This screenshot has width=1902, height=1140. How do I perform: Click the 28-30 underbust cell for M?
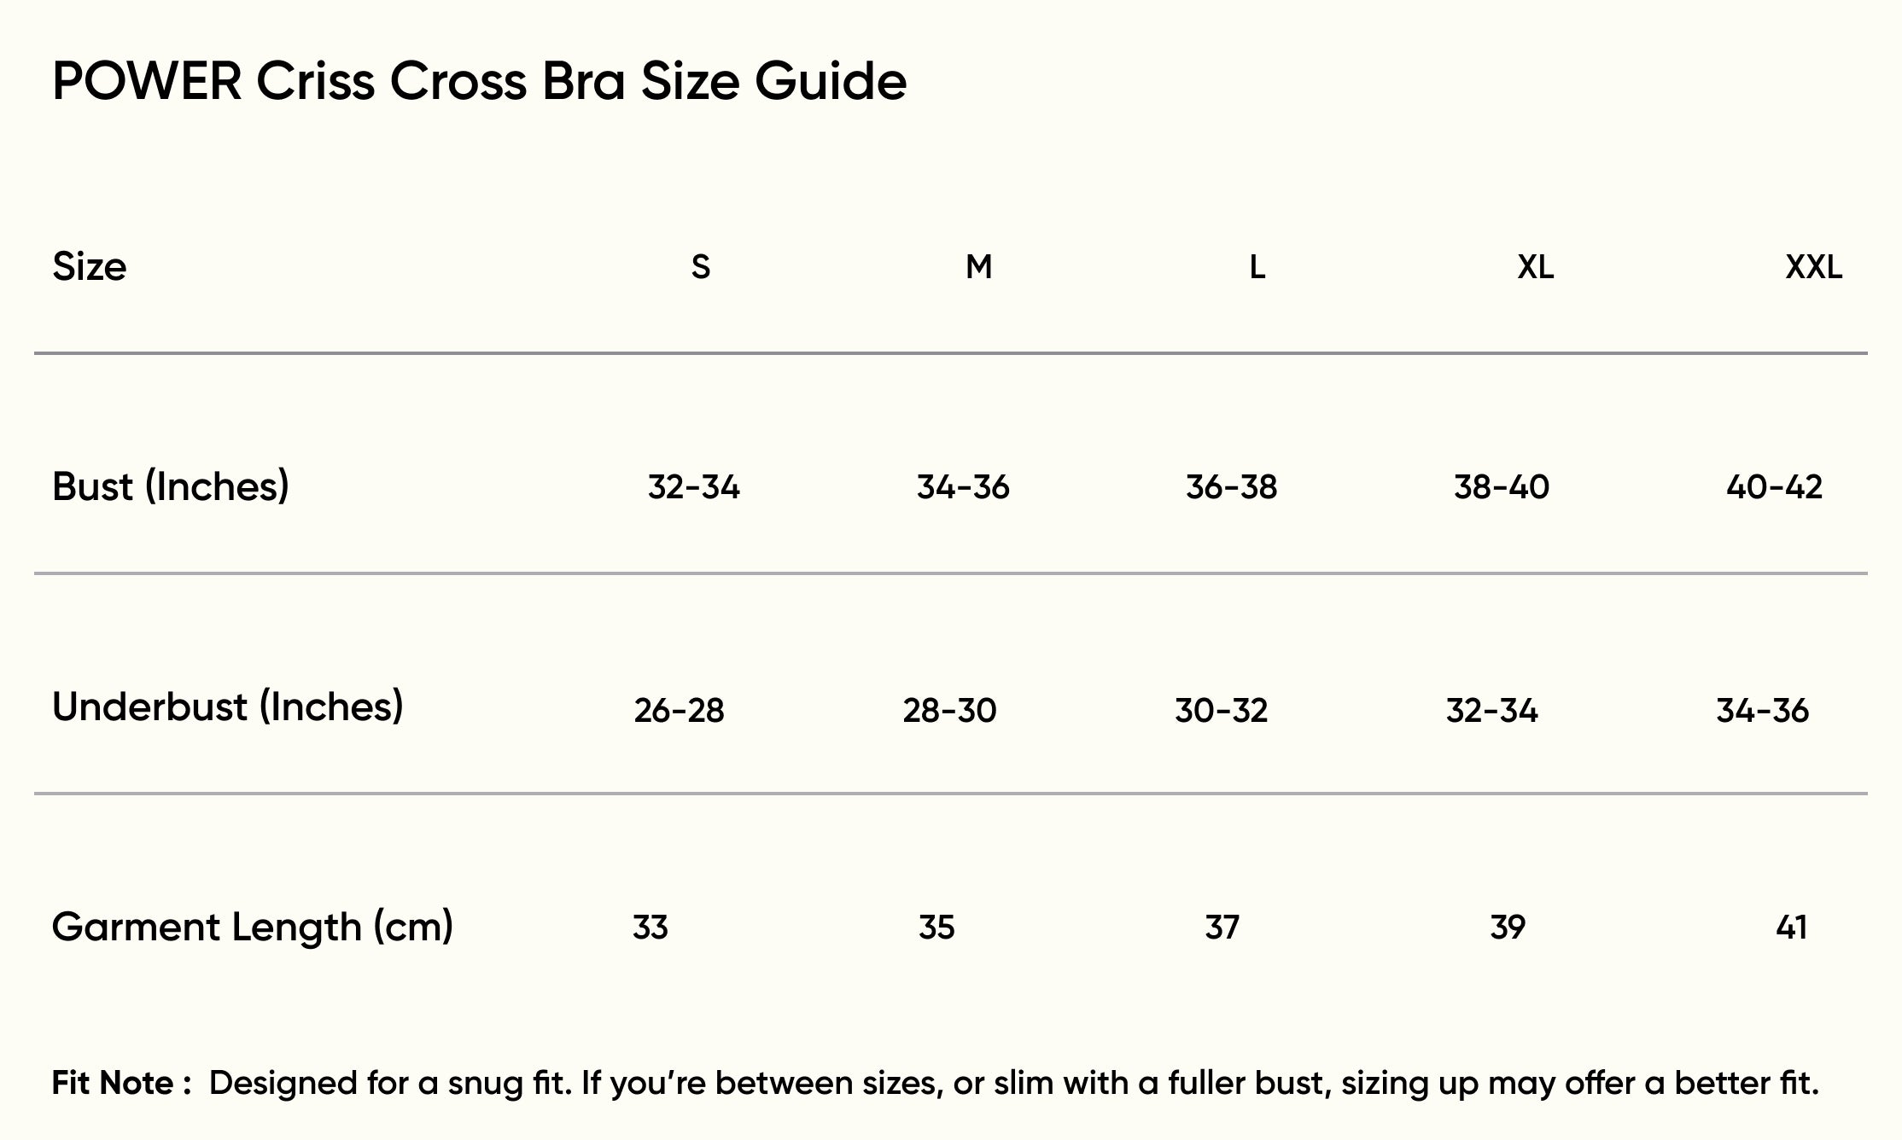coord(949,710)
